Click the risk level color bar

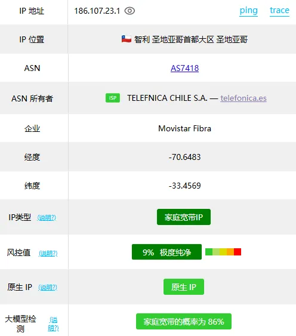[x=223, y=252]
